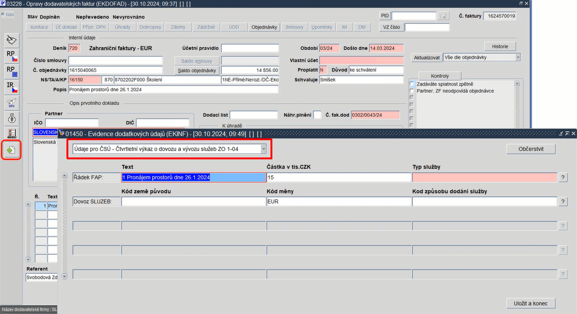Toggle 'Partner, ZF neodpovídá objednávce' checkbox
Viewport: 577px width, 314px height.
pyautogui.click(x=412, y=91)
